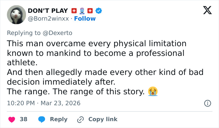Screen dimensions: 219x128
Task: Click the crying face emoji in tweet
Action: click(153, 92)
